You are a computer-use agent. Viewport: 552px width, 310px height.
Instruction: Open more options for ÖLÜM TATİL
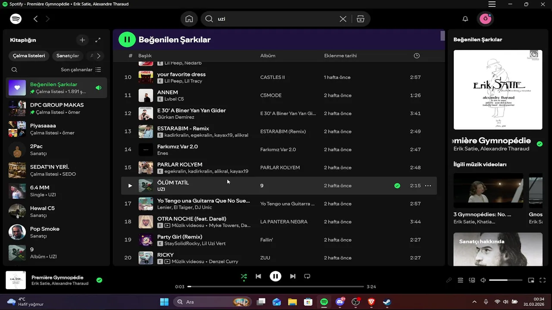point(428,186)
